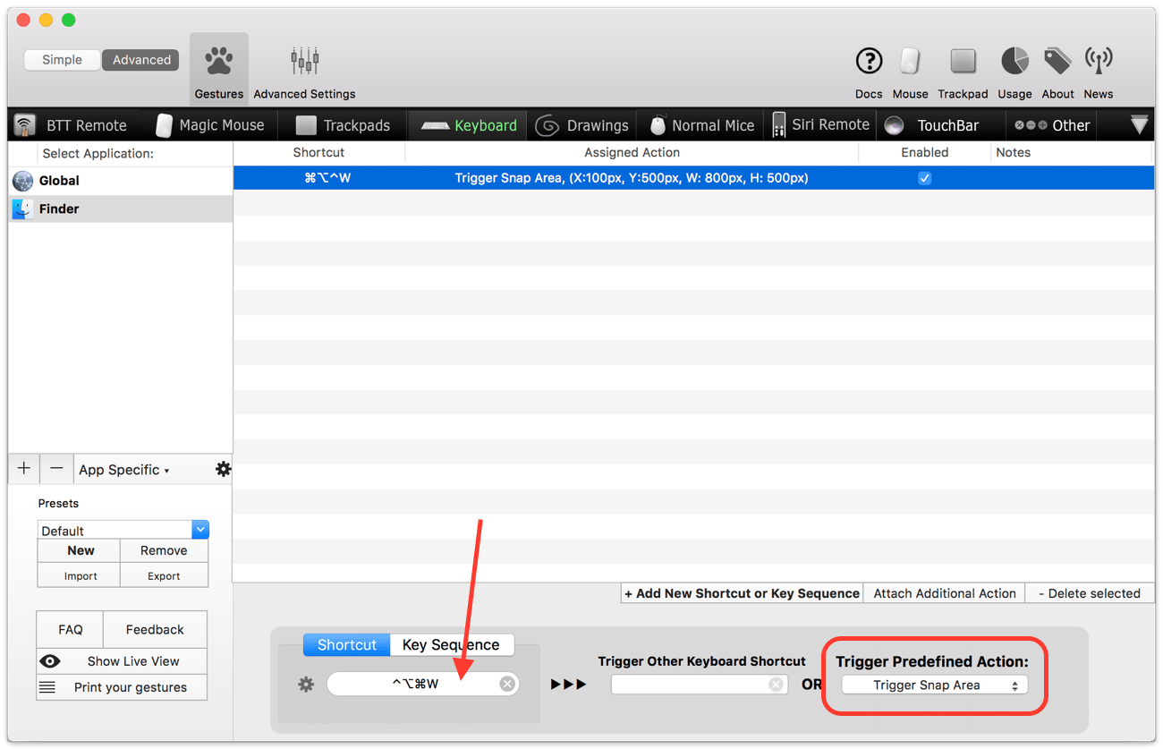Uncheck the Enabled box for ⌘⌥^W

(x=925, y=178)
